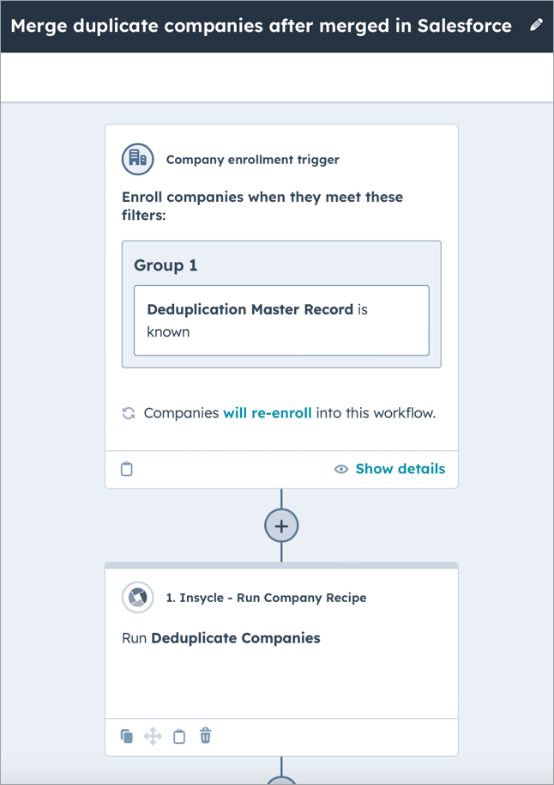Move the Run Company Recipe action using arrows icon
Image resolution: width=554 pixels, height=785 pixels.
(153, 736)
